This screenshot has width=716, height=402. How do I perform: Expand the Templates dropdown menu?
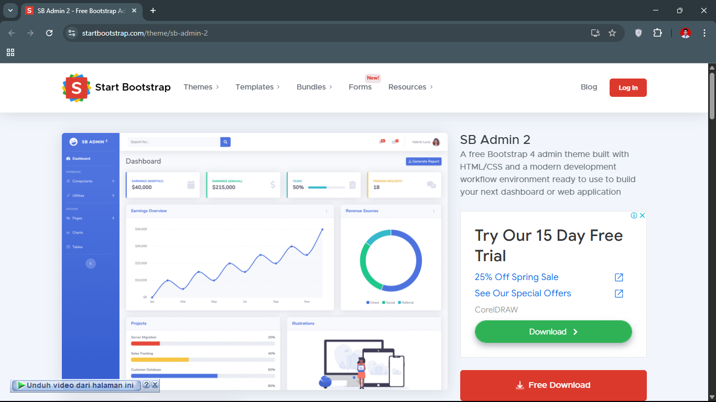pyautogui.click(x=257, y=87)
